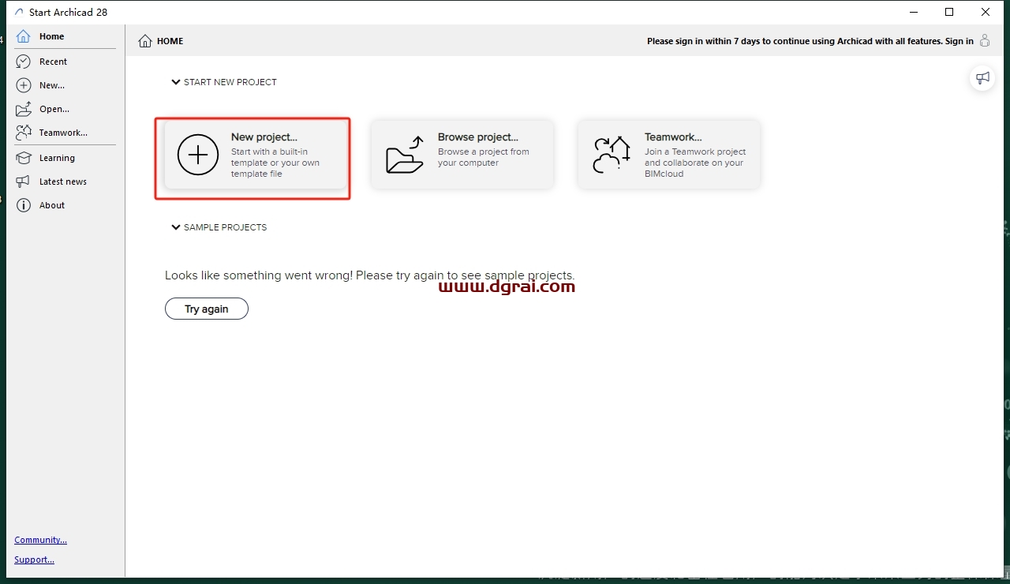Click the user profile icon beside Sign in

985,41
